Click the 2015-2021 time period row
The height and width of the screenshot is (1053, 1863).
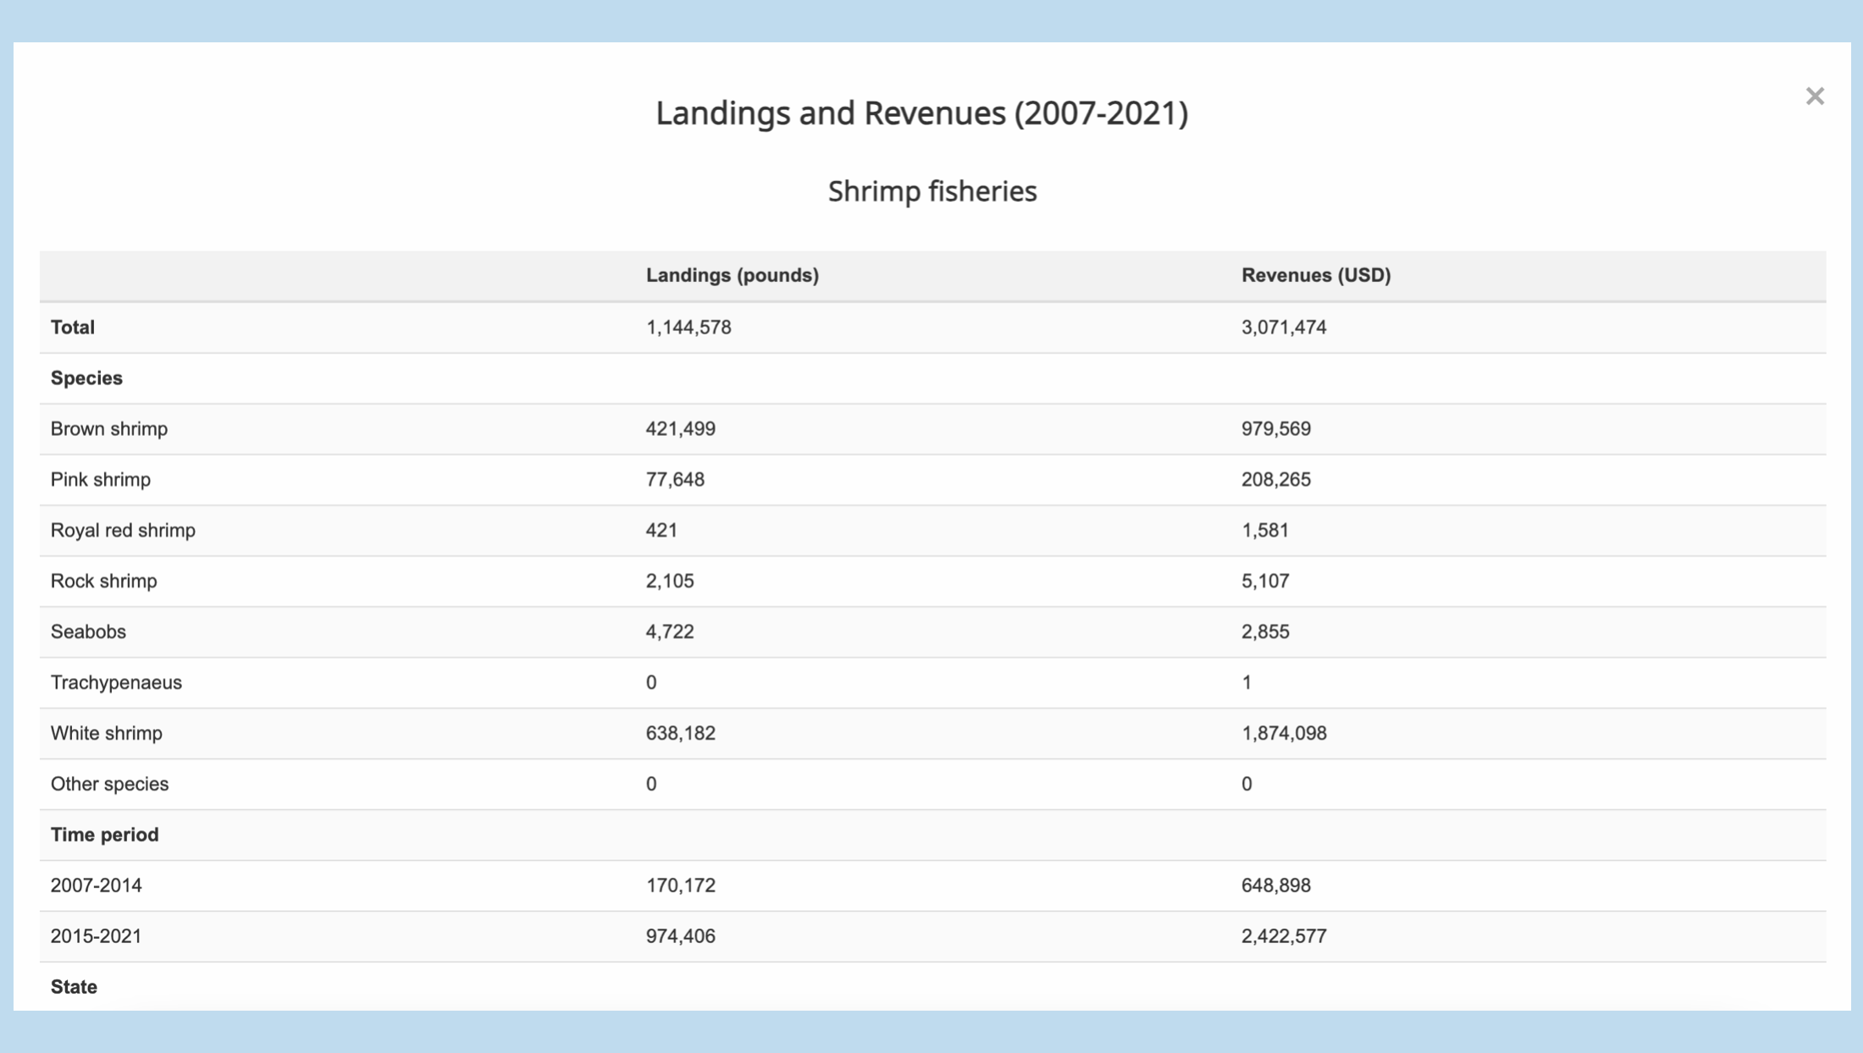click(x=97, y=937)
